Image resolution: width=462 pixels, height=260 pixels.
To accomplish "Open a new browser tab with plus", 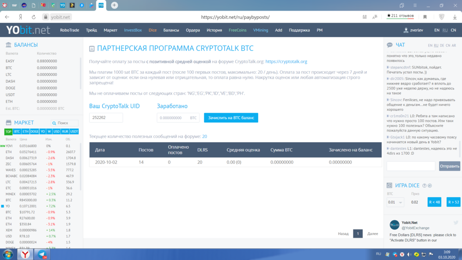I will (x=114, y=5).
